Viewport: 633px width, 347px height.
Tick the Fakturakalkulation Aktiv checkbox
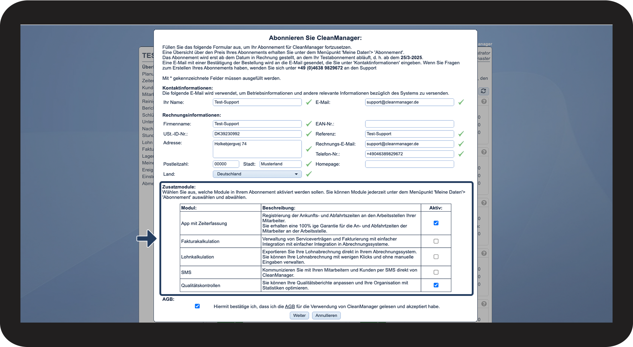436,241
